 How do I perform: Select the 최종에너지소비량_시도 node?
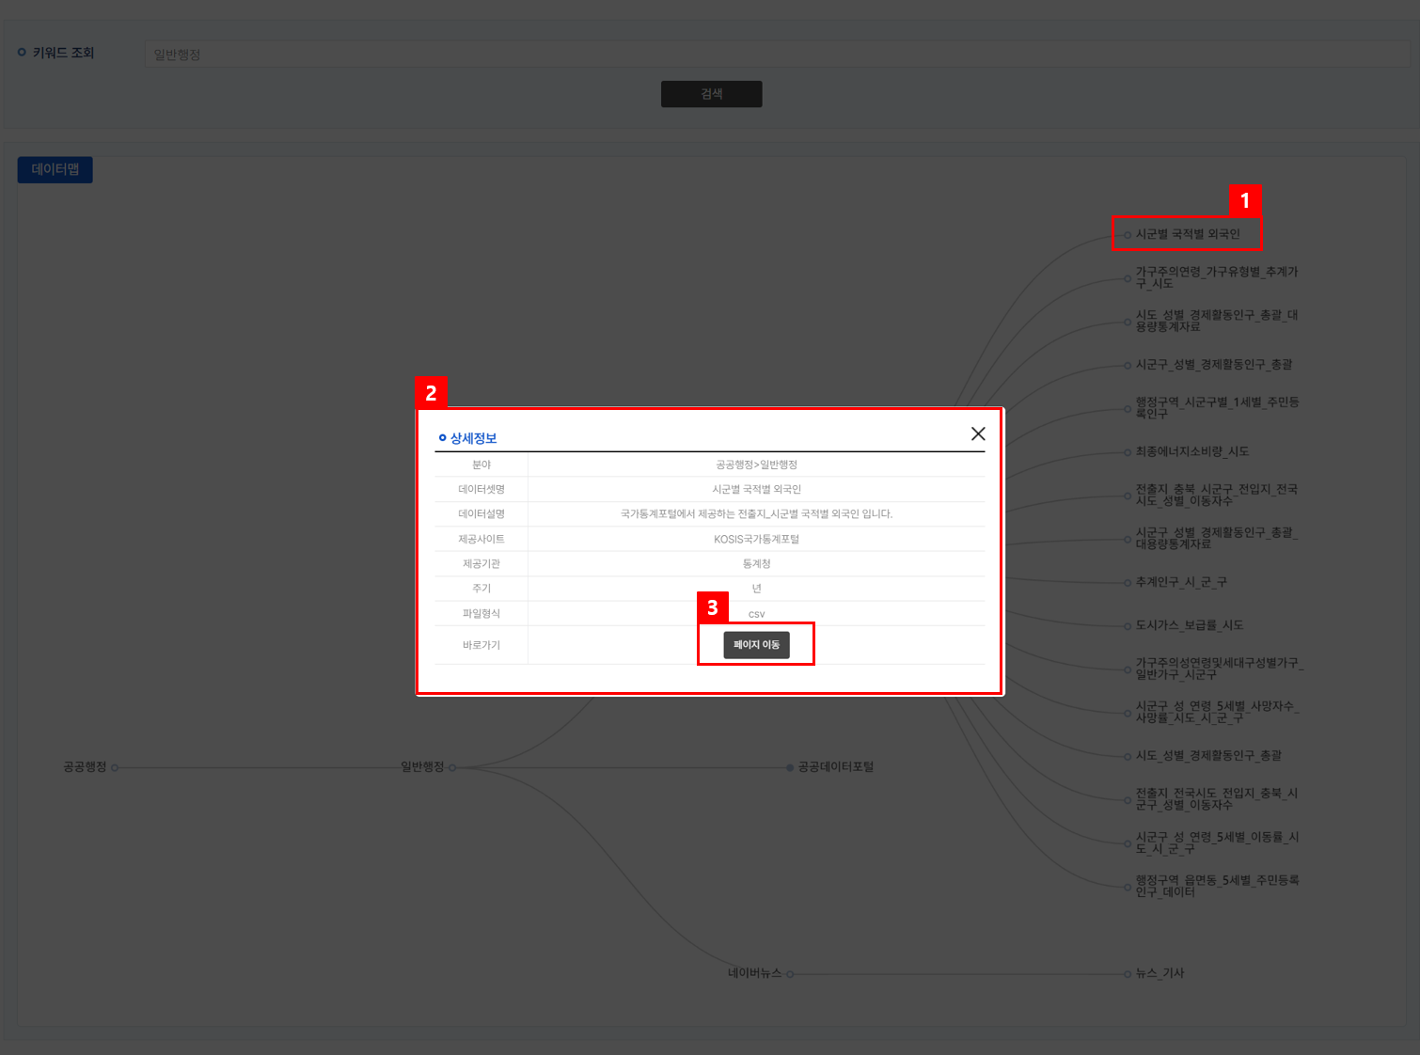(1191, 452)
